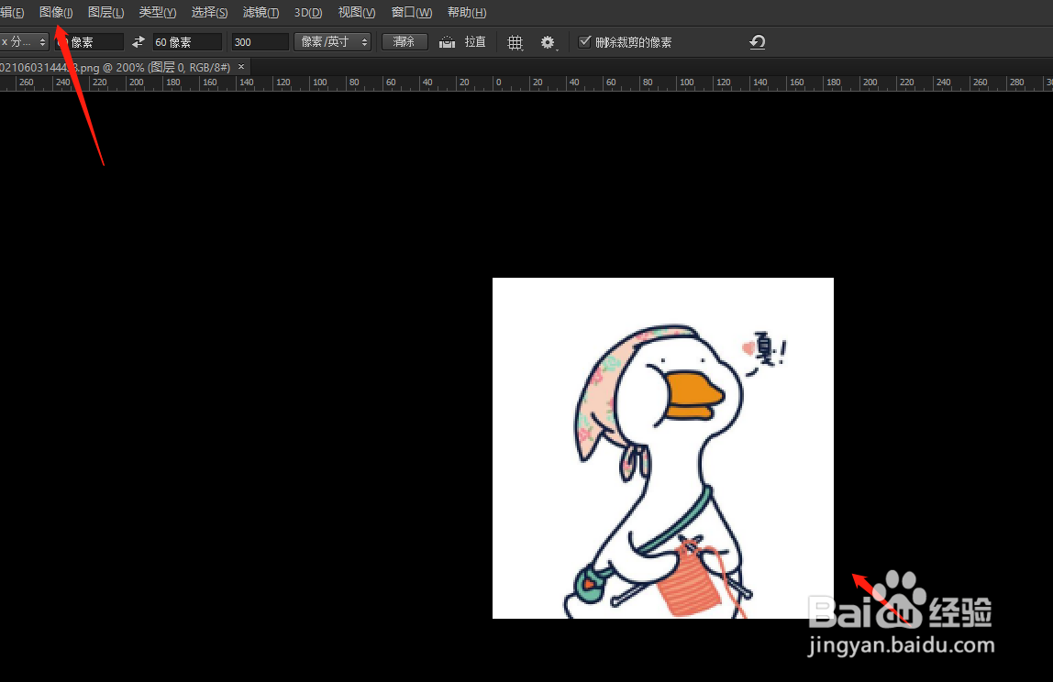This screenshot has width=1053, height=682.
Task: Open the 图像(I) menu
Action: (x=56, y=12)
